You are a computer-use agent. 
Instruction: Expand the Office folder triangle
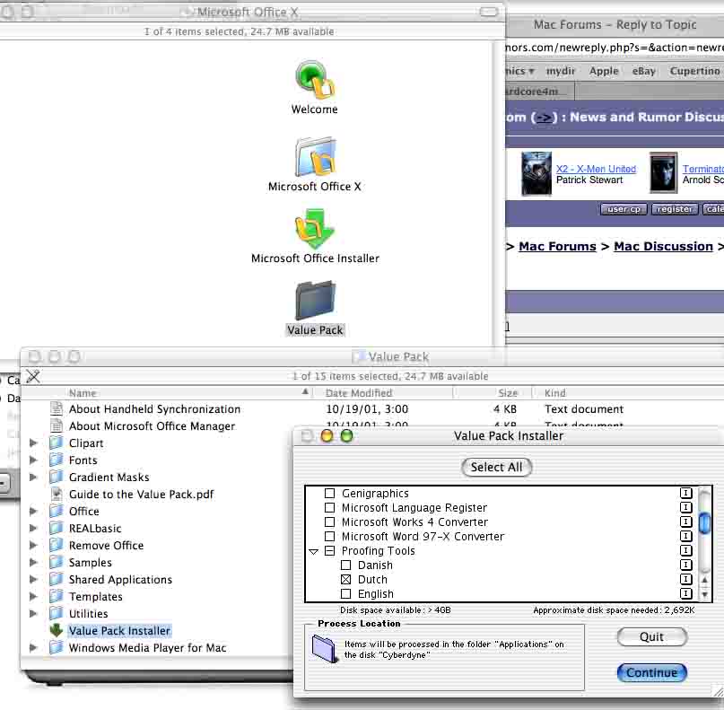33,511
